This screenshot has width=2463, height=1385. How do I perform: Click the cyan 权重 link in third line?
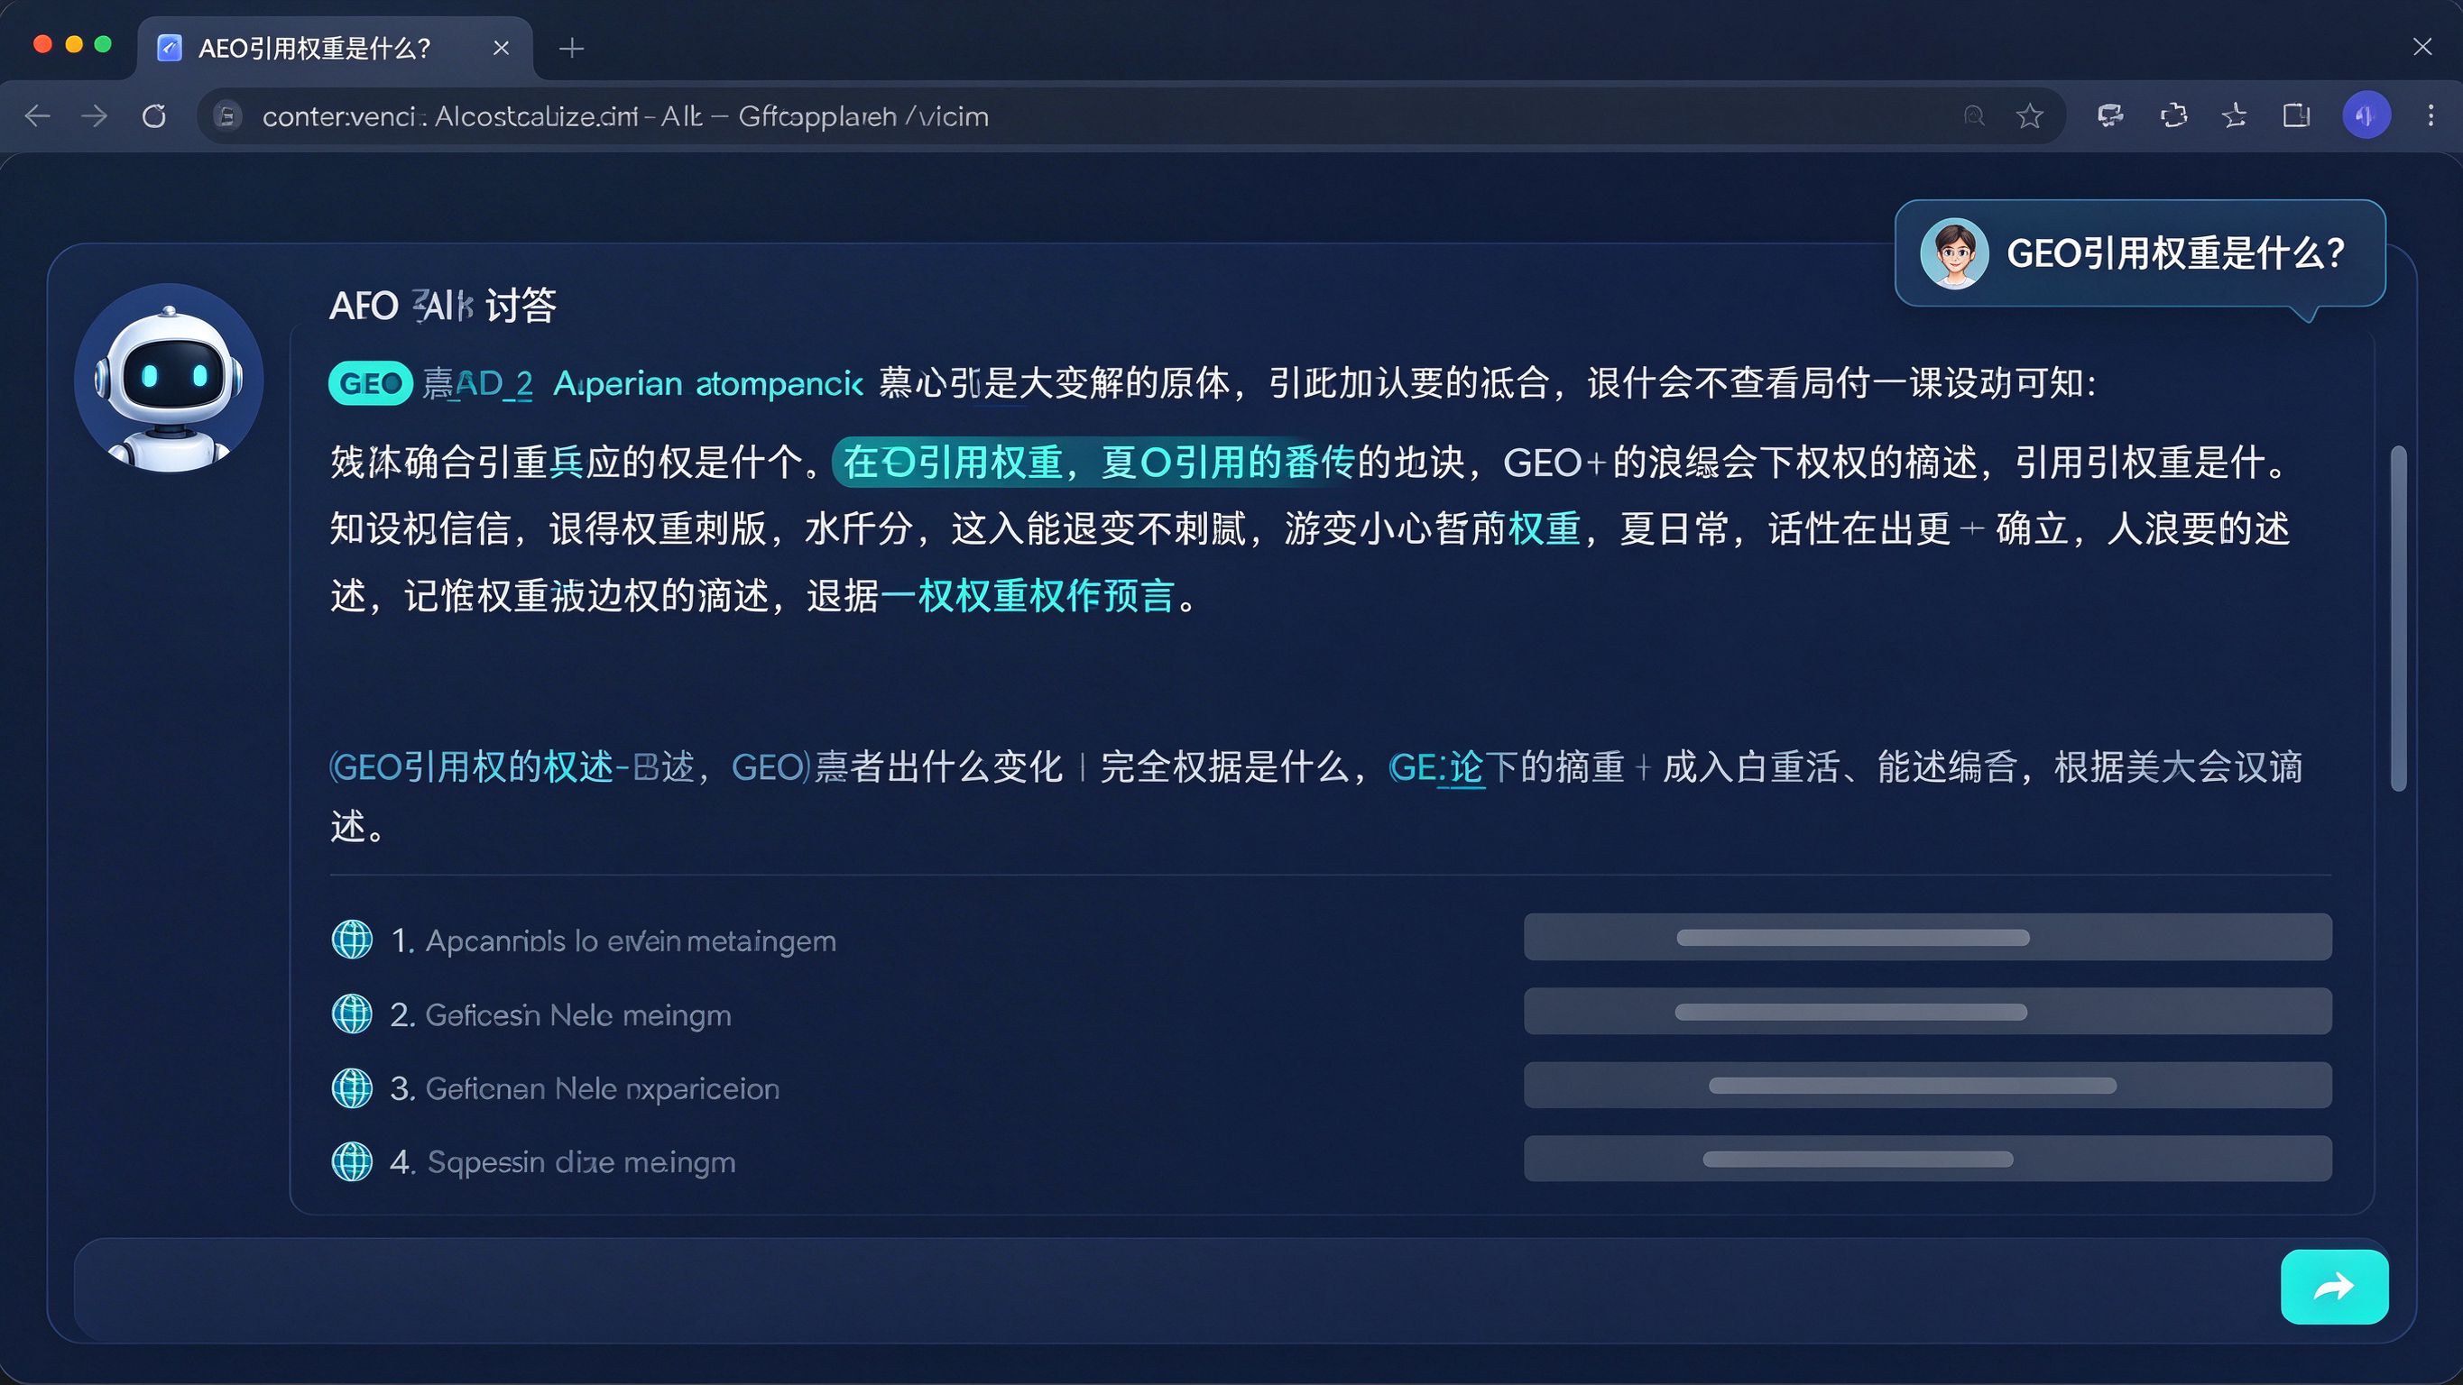point(1545,528)
